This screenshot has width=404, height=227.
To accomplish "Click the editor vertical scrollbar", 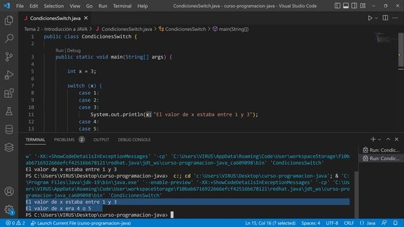I will (x=401, y=49).
